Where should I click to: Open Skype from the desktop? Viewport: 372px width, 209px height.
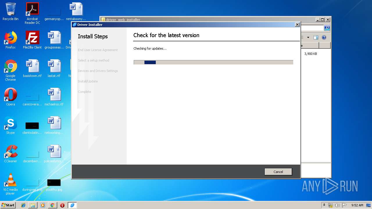10,125
